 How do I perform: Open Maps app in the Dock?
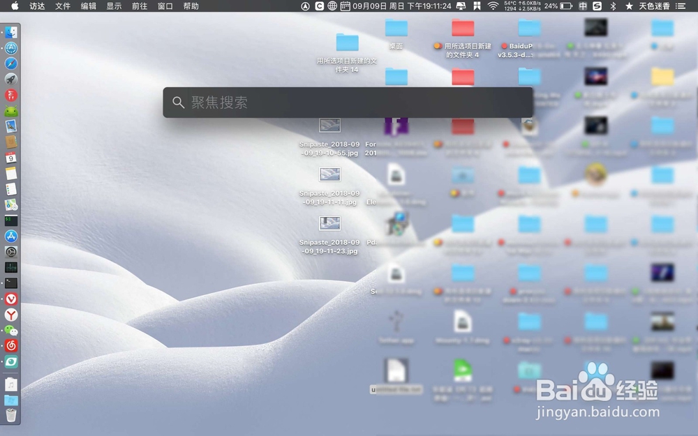11,204
